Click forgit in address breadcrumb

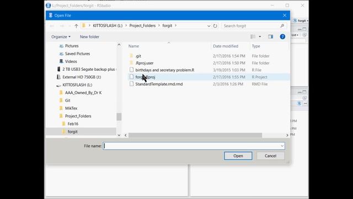click(x=167, y=26)
